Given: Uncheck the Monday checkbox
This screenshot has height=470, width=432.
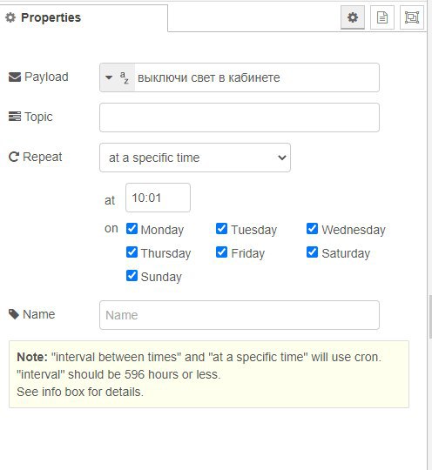Looking at the screenshot, I should 132,229.
